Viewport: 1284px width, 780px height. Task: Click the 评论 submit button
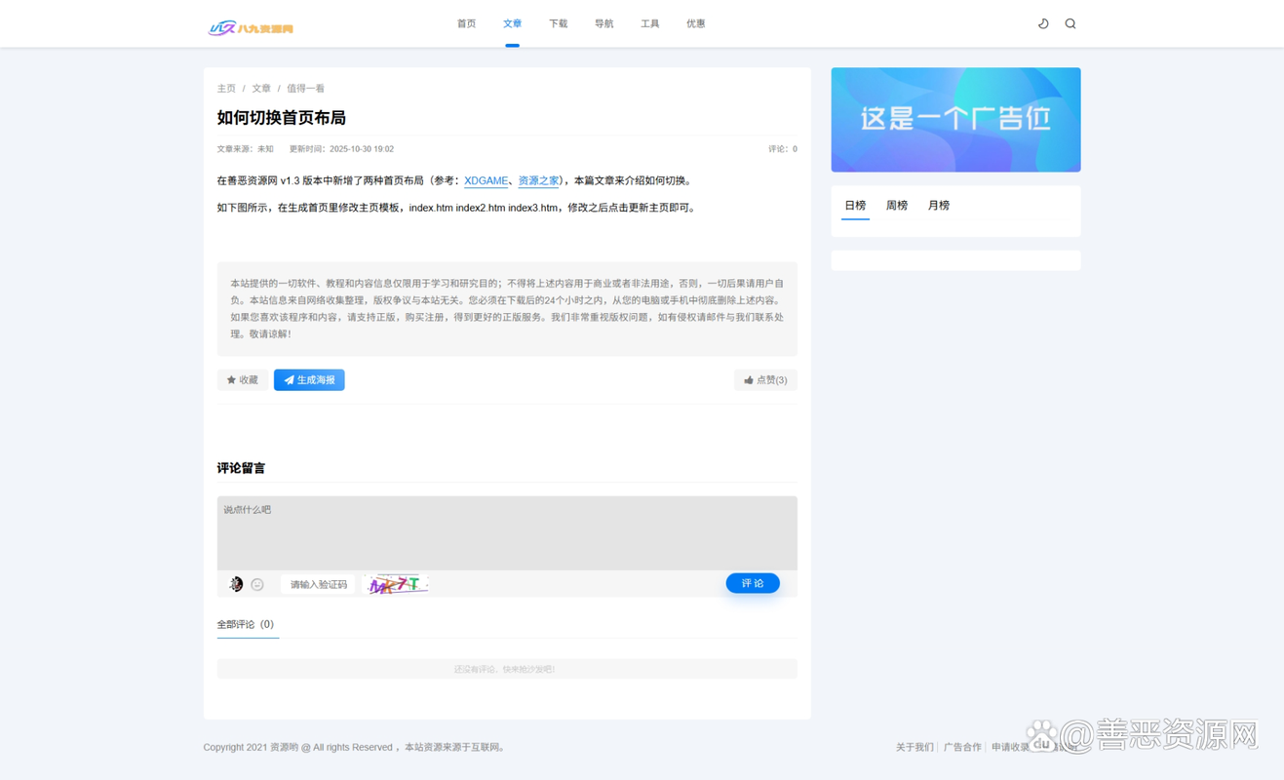click(752, 583)
